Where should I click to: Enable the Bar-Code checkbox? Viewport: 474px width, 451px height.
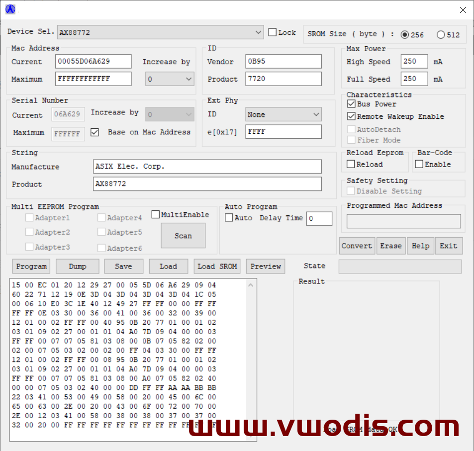pos(419,164)
